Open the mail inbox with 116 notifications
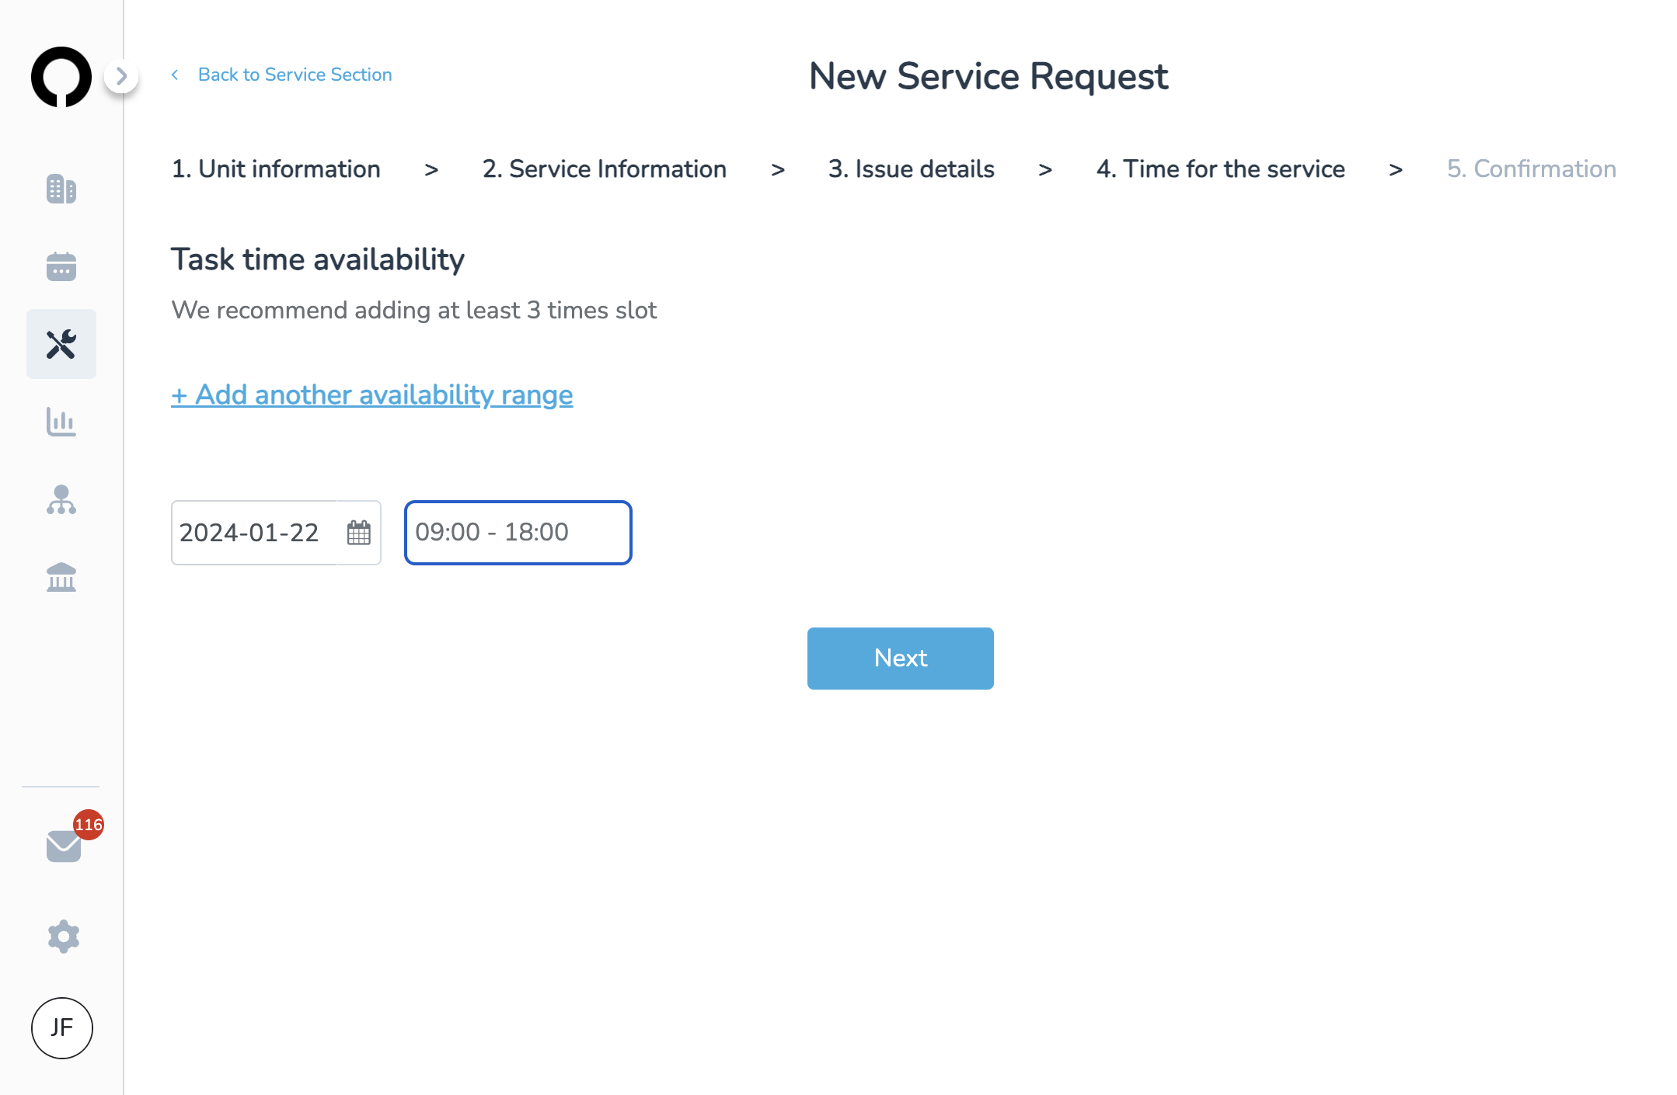Screen dimensions: 1677x1095 64,846
